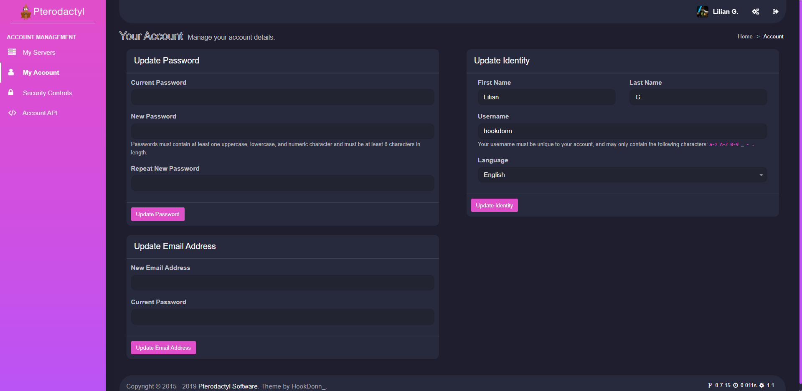Go to My Servers page
This screenshot has width=802, height=391.
(39, 53)
